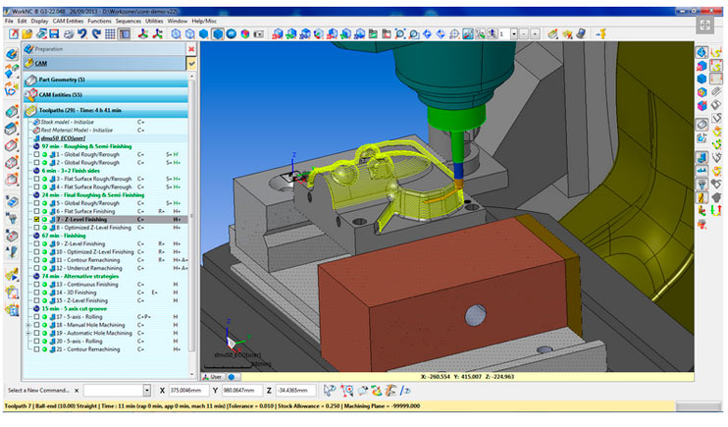This screenshot has width=728, height=427.
Task: Click the fullscreen expand icon at top right
Action: point(704,26)
